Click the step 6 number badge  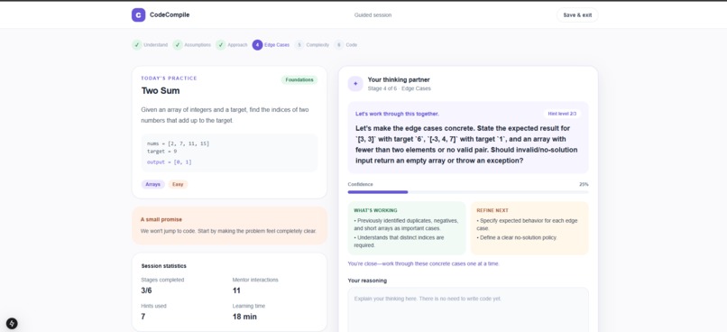click(339, 45)
